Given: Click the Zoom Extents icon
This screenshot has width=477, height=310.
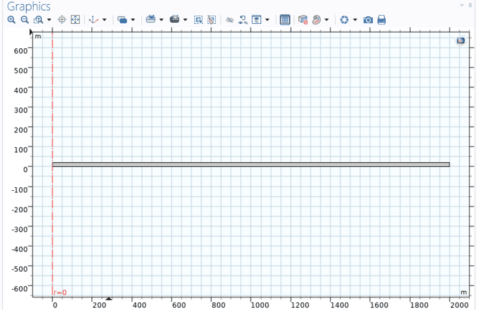Looking at the screenshot, I should (75, 20).
